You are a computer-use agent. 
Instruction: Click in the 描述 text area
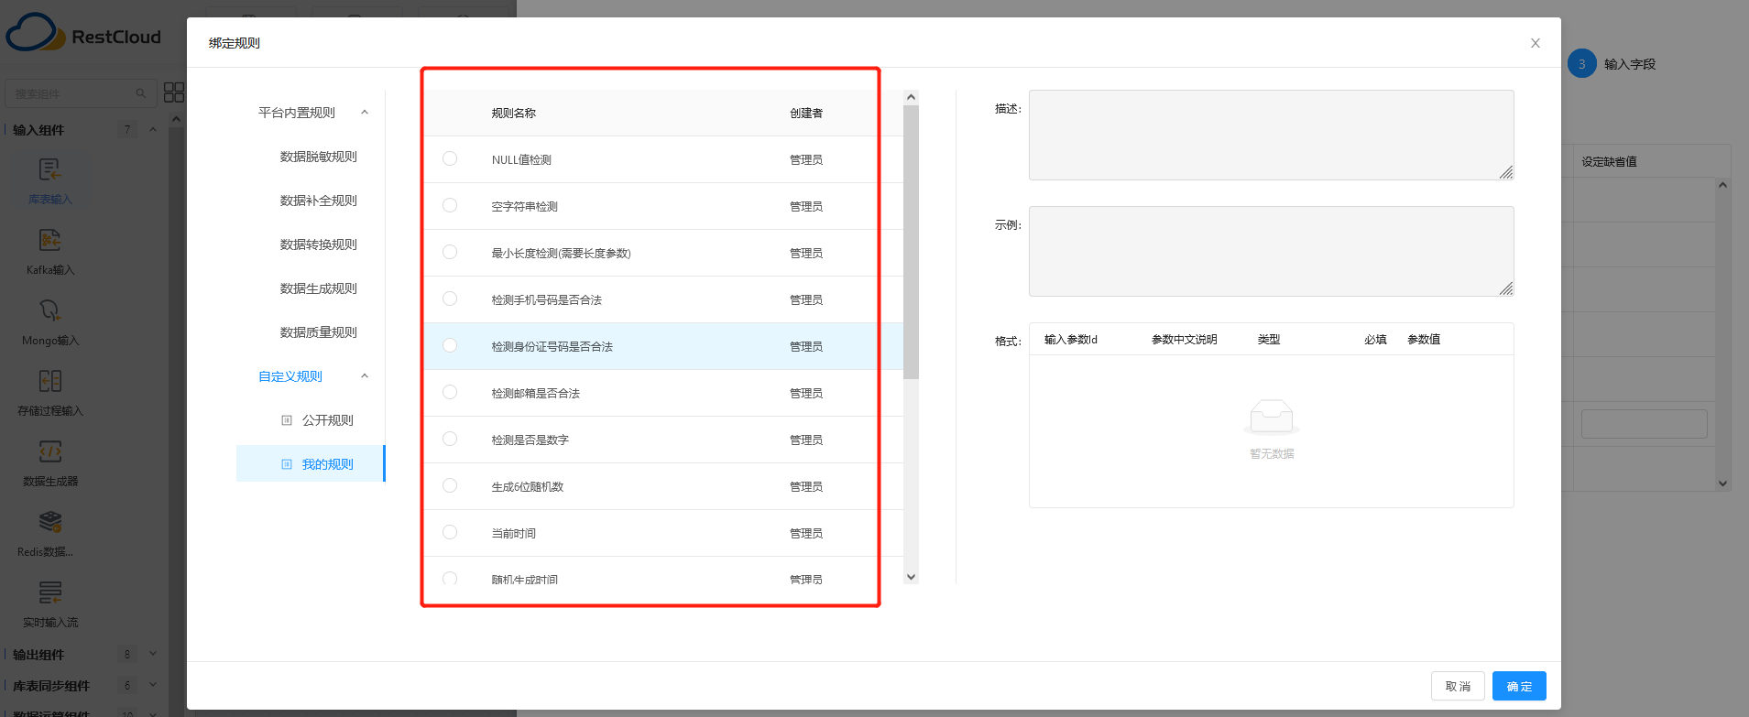tap(1272, 135)
